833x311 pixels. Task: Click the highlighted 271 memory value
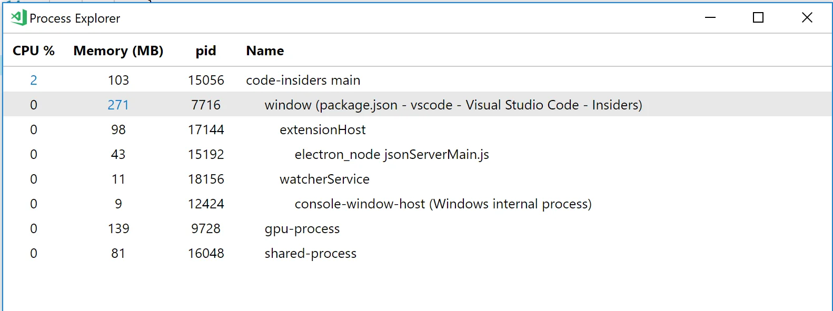118,105
